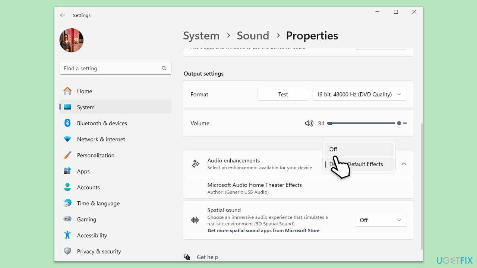The image size is (477, 268).
Task: Mute using the volume speaker icon
Action: click(x=309, y=123)
